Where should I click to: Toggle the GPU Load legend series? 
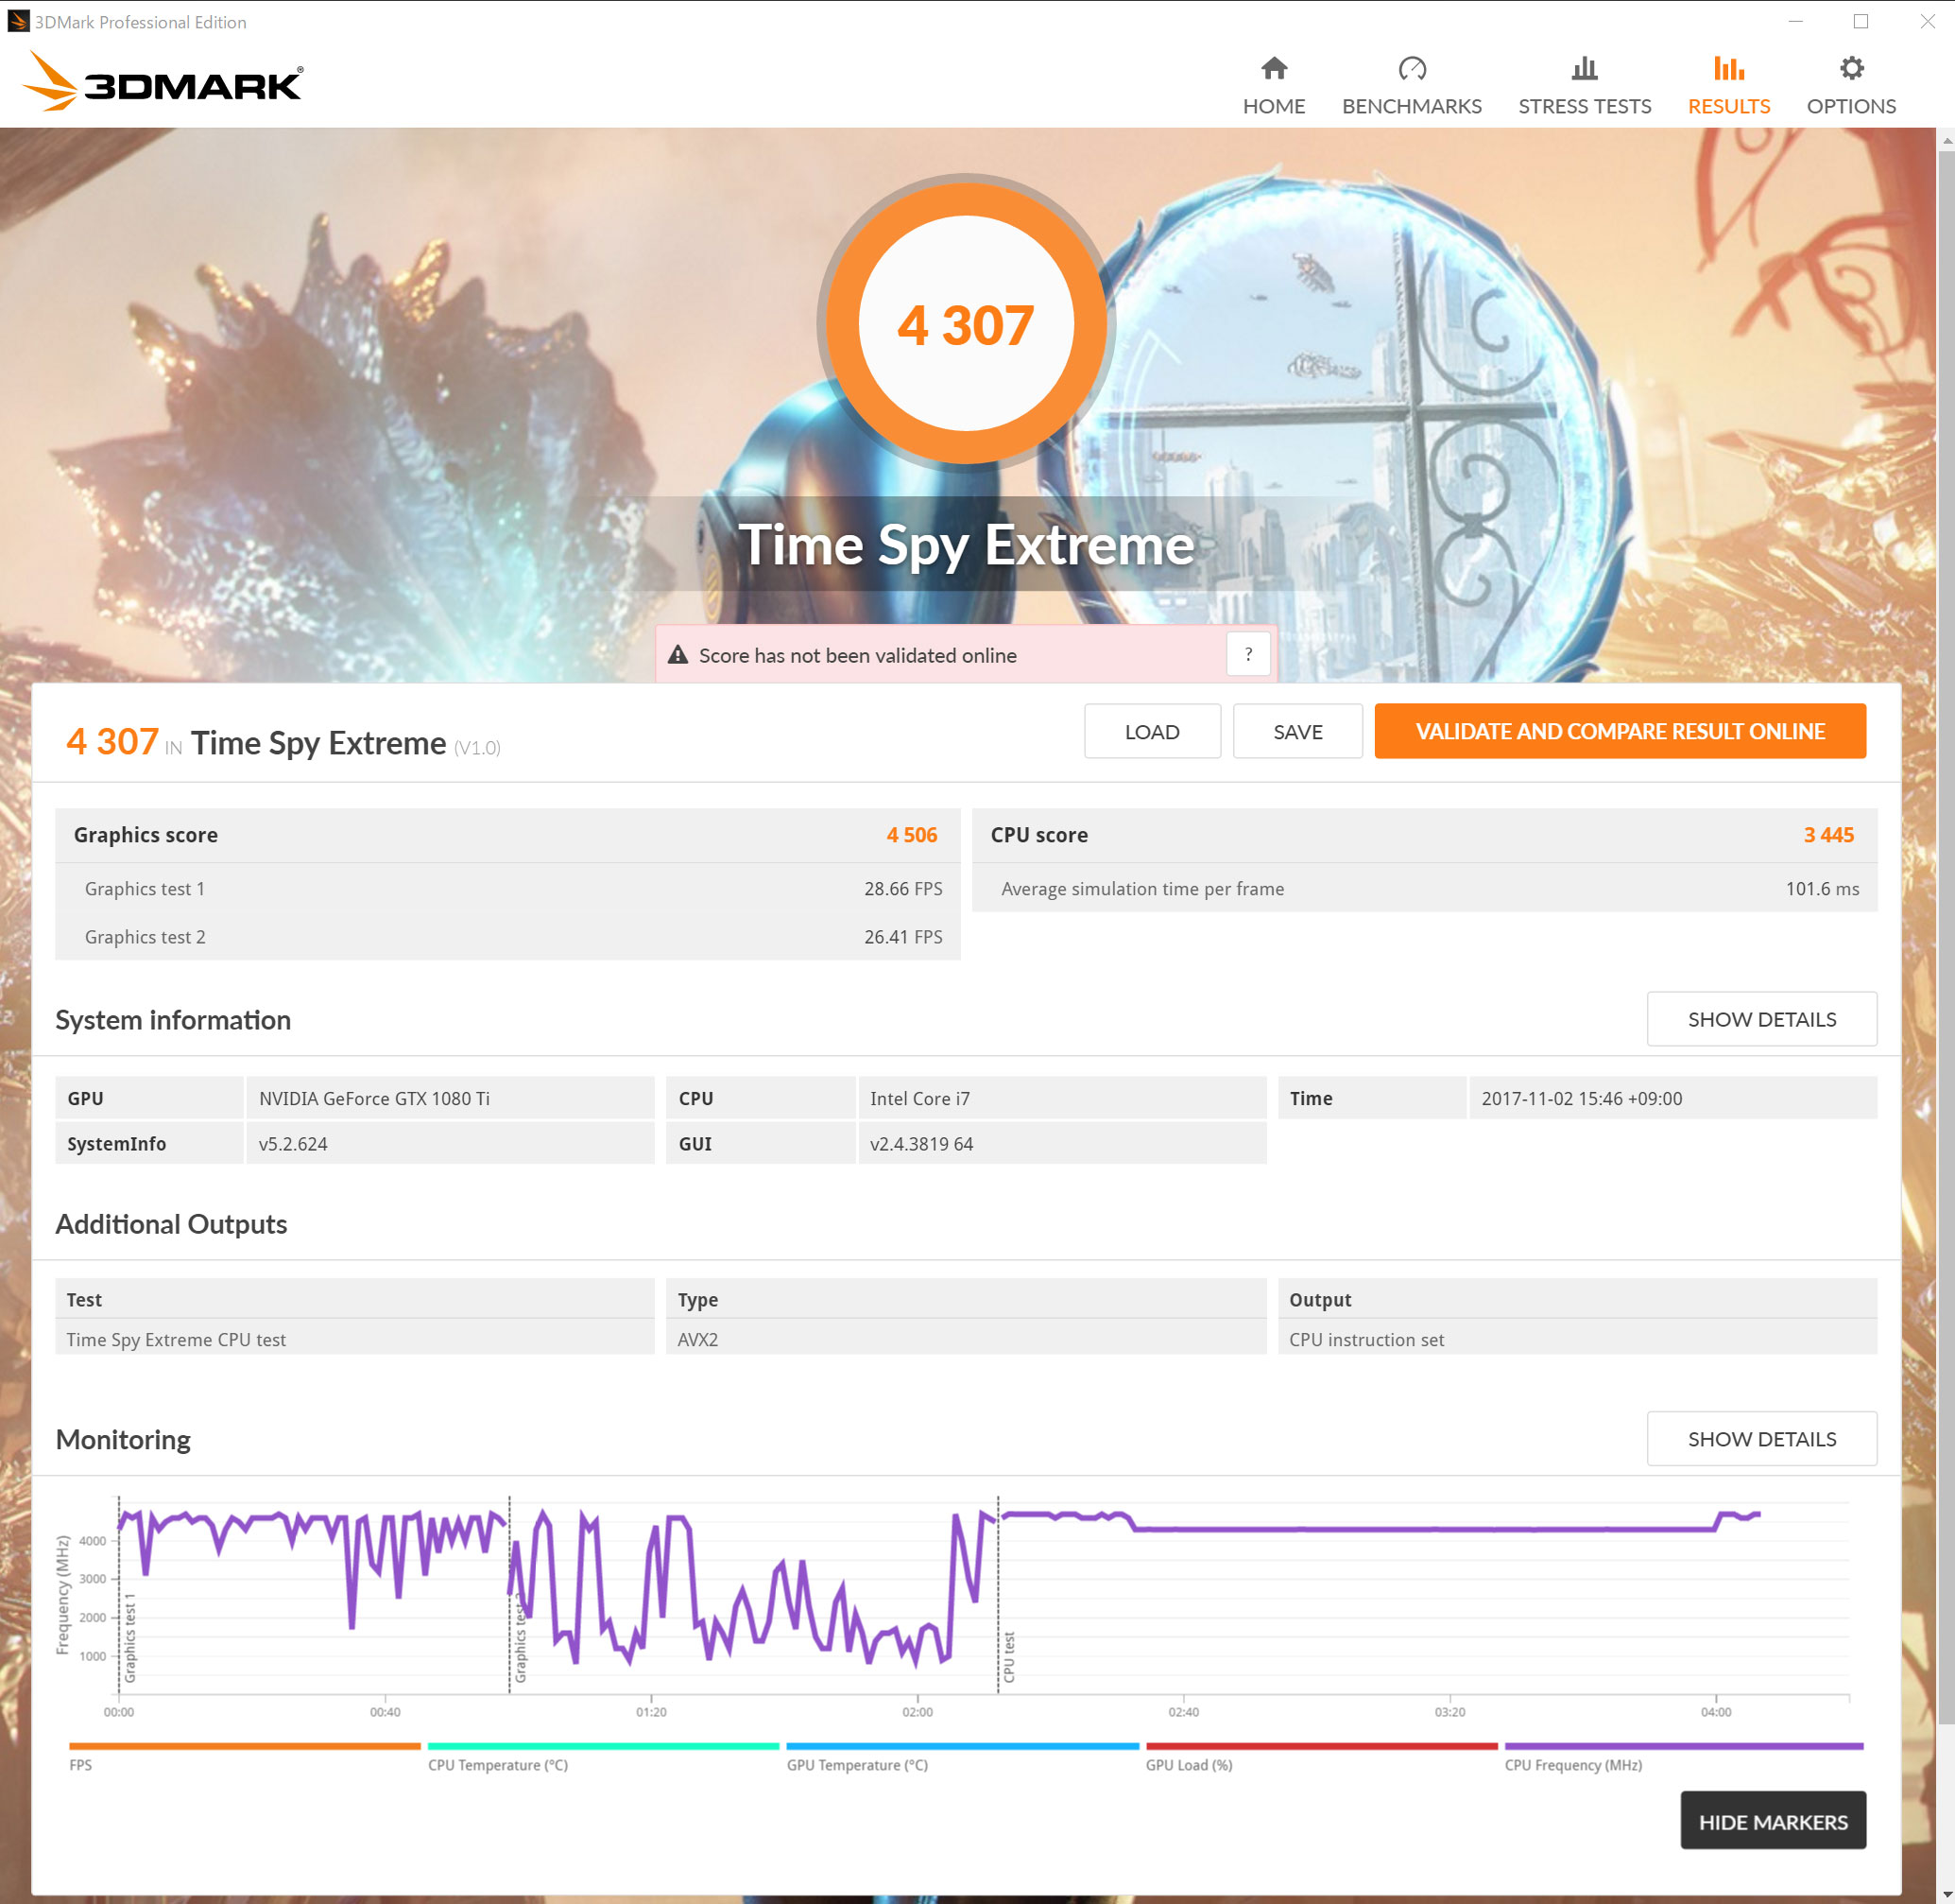coord(1189,1765)
